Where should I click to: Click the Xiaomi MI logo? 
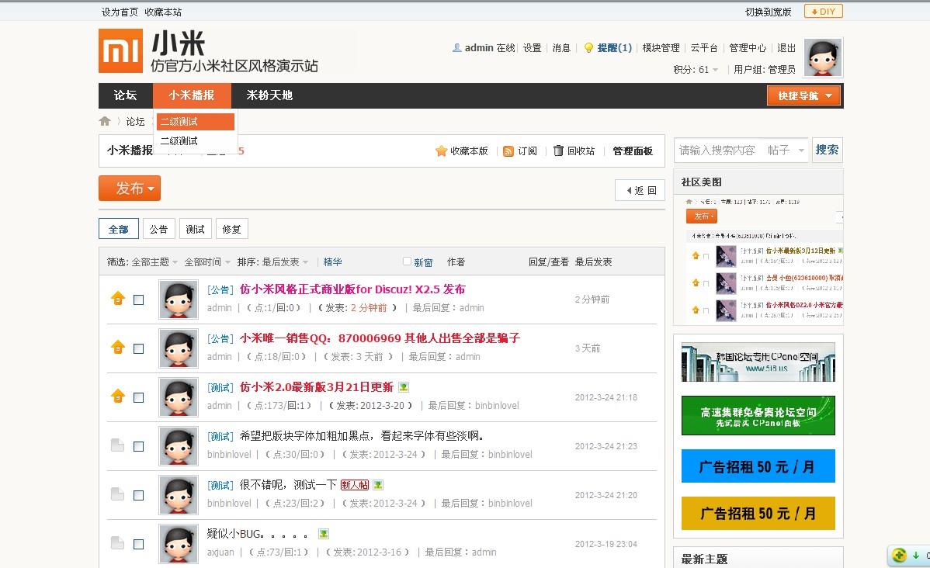tap(120, 51)
